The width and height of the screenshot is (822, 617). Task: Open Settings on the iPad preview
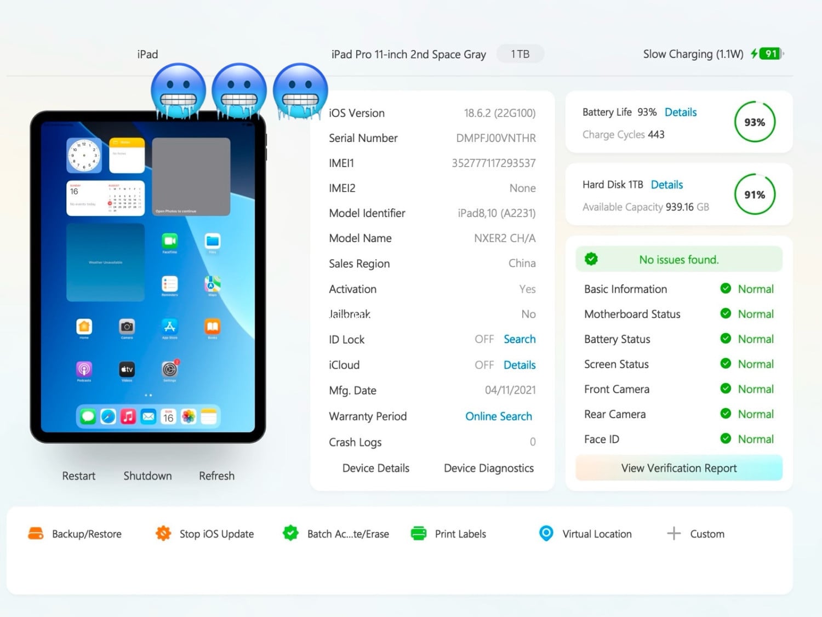pyautogui.click(x=170, y=369)
